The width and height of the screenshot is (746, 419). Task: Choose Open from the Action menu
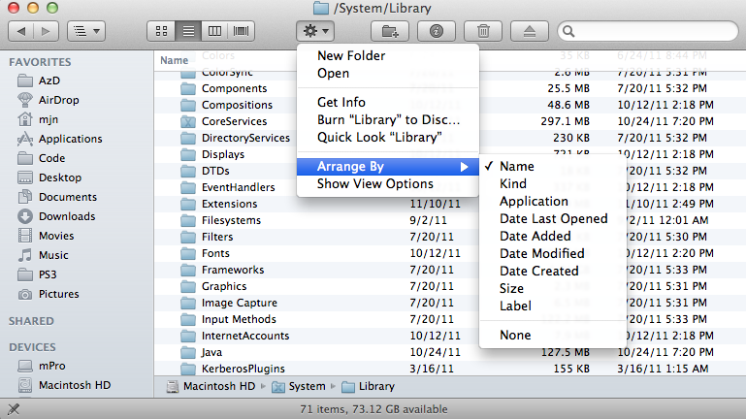[388, 74]
